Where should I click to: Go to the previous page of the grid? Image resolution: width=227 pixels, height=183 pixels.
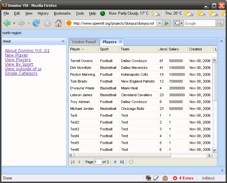79,162
